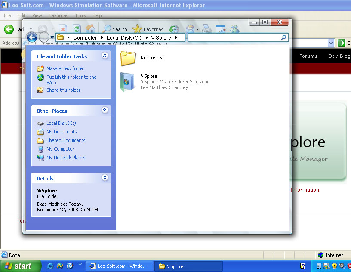The width and height of the screenshot is (351, 272).
Task: Click the Other Places header title
Action: (52, 111)
